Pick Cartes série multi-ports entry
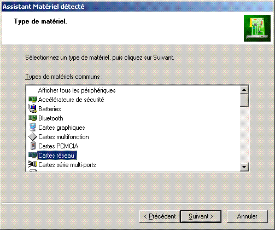Image resolution: width=275 pixels, height=230 pixels. [67, 165]
